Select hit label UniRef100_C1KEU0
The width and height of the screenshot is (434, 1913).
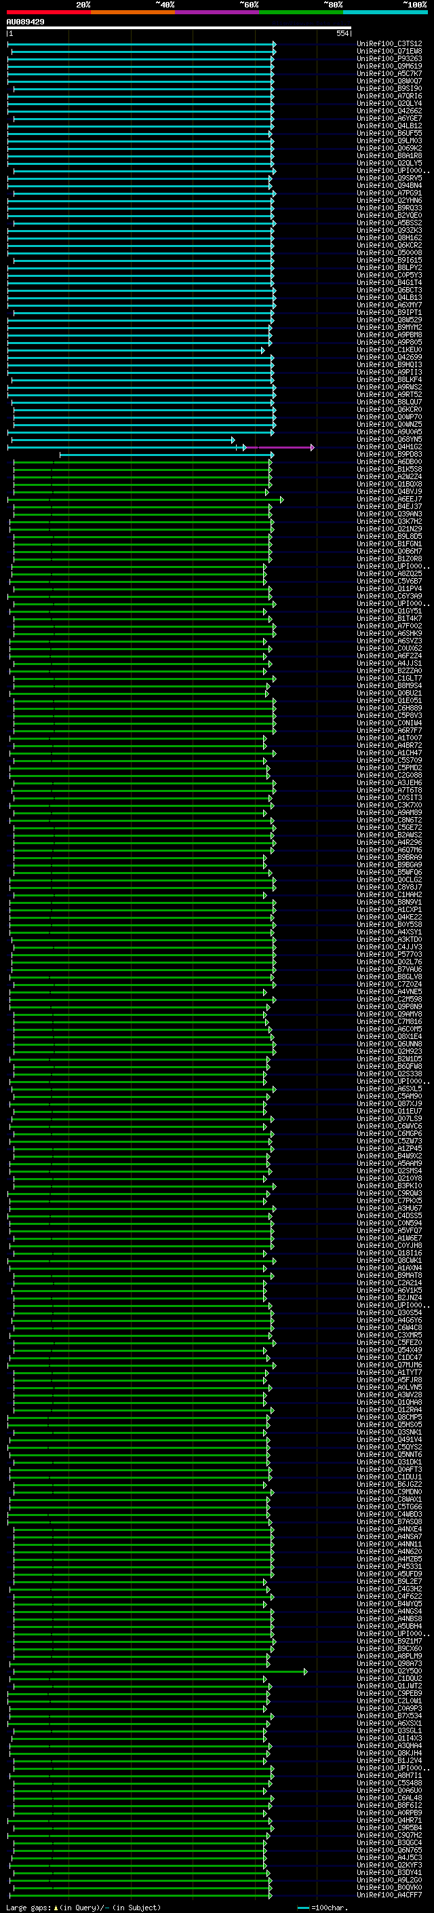tap(389, 349)
